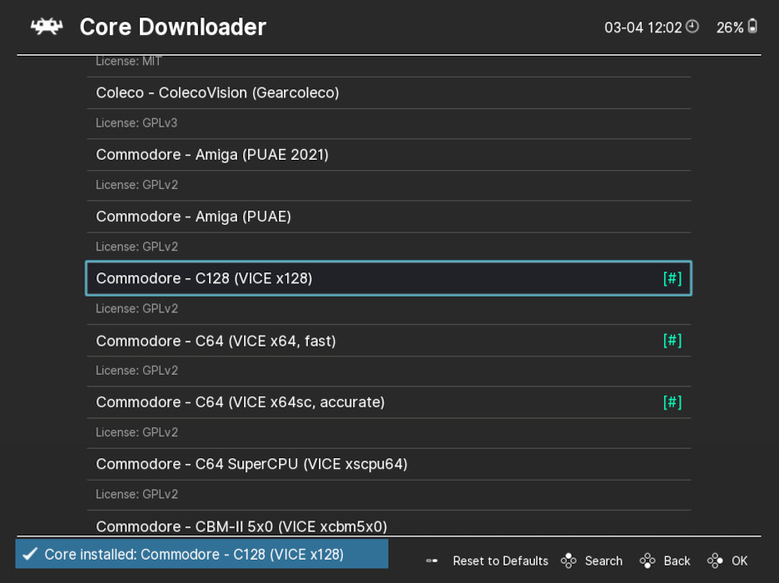Viewport: 779px width, 583px height.
Task: Click the button glyph beside Reset to Defaults
Action: click(x=432, y=561)
